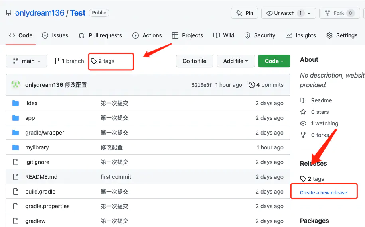The image size is (365, 227).
Task: Click the history clock icon beside commits
Action: [251, 85]
